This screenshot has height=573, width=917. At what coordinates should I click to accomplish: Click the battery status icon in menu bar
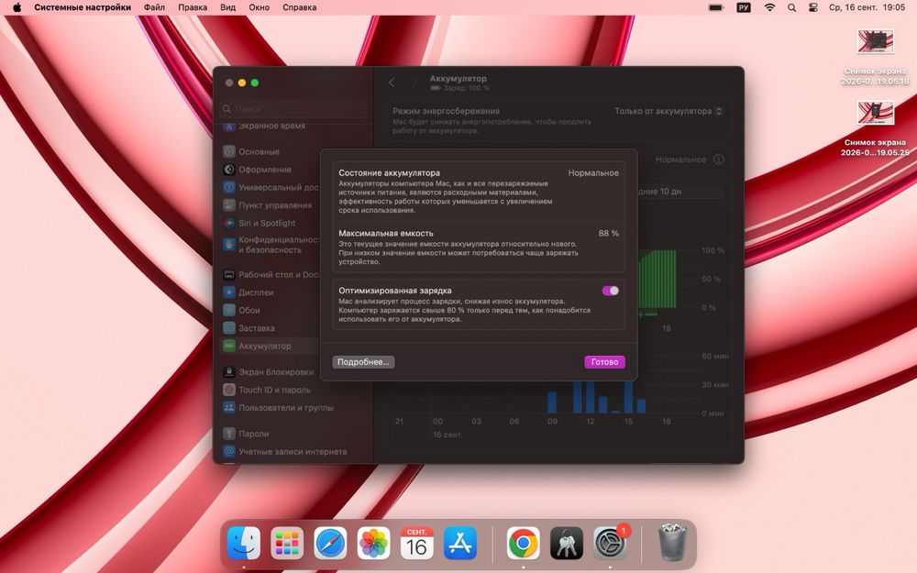[716, 7]
